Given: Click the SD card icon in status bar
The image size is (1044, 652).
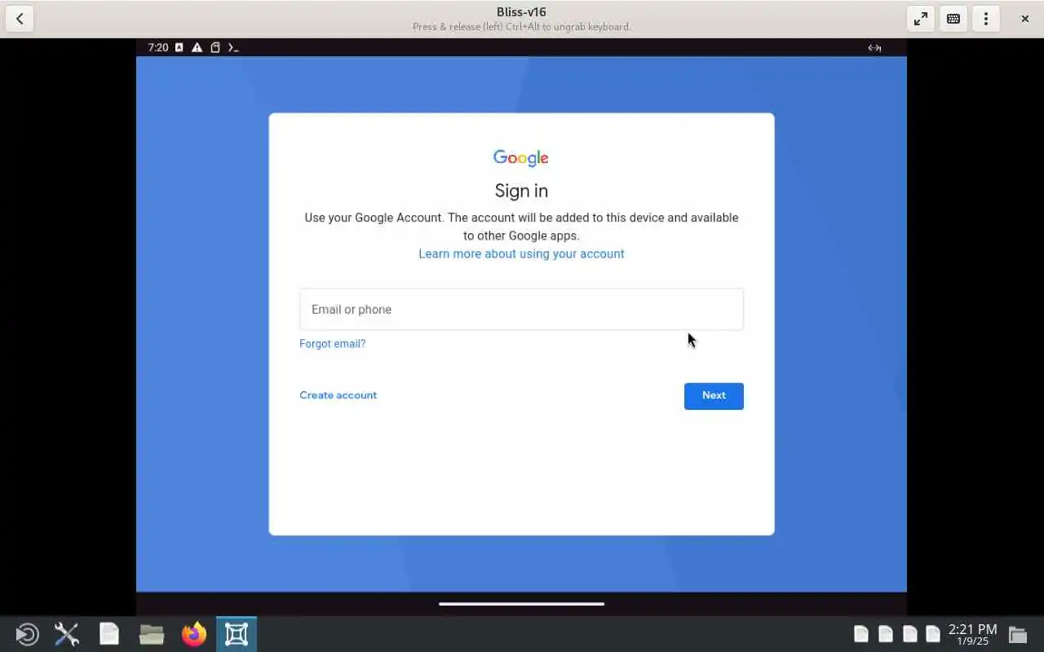Looking at the screenshot, I should [215, 47].
